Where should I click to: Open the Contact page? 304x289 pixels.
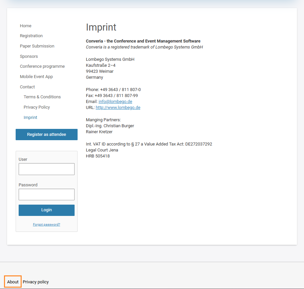[x=27, y=87]
